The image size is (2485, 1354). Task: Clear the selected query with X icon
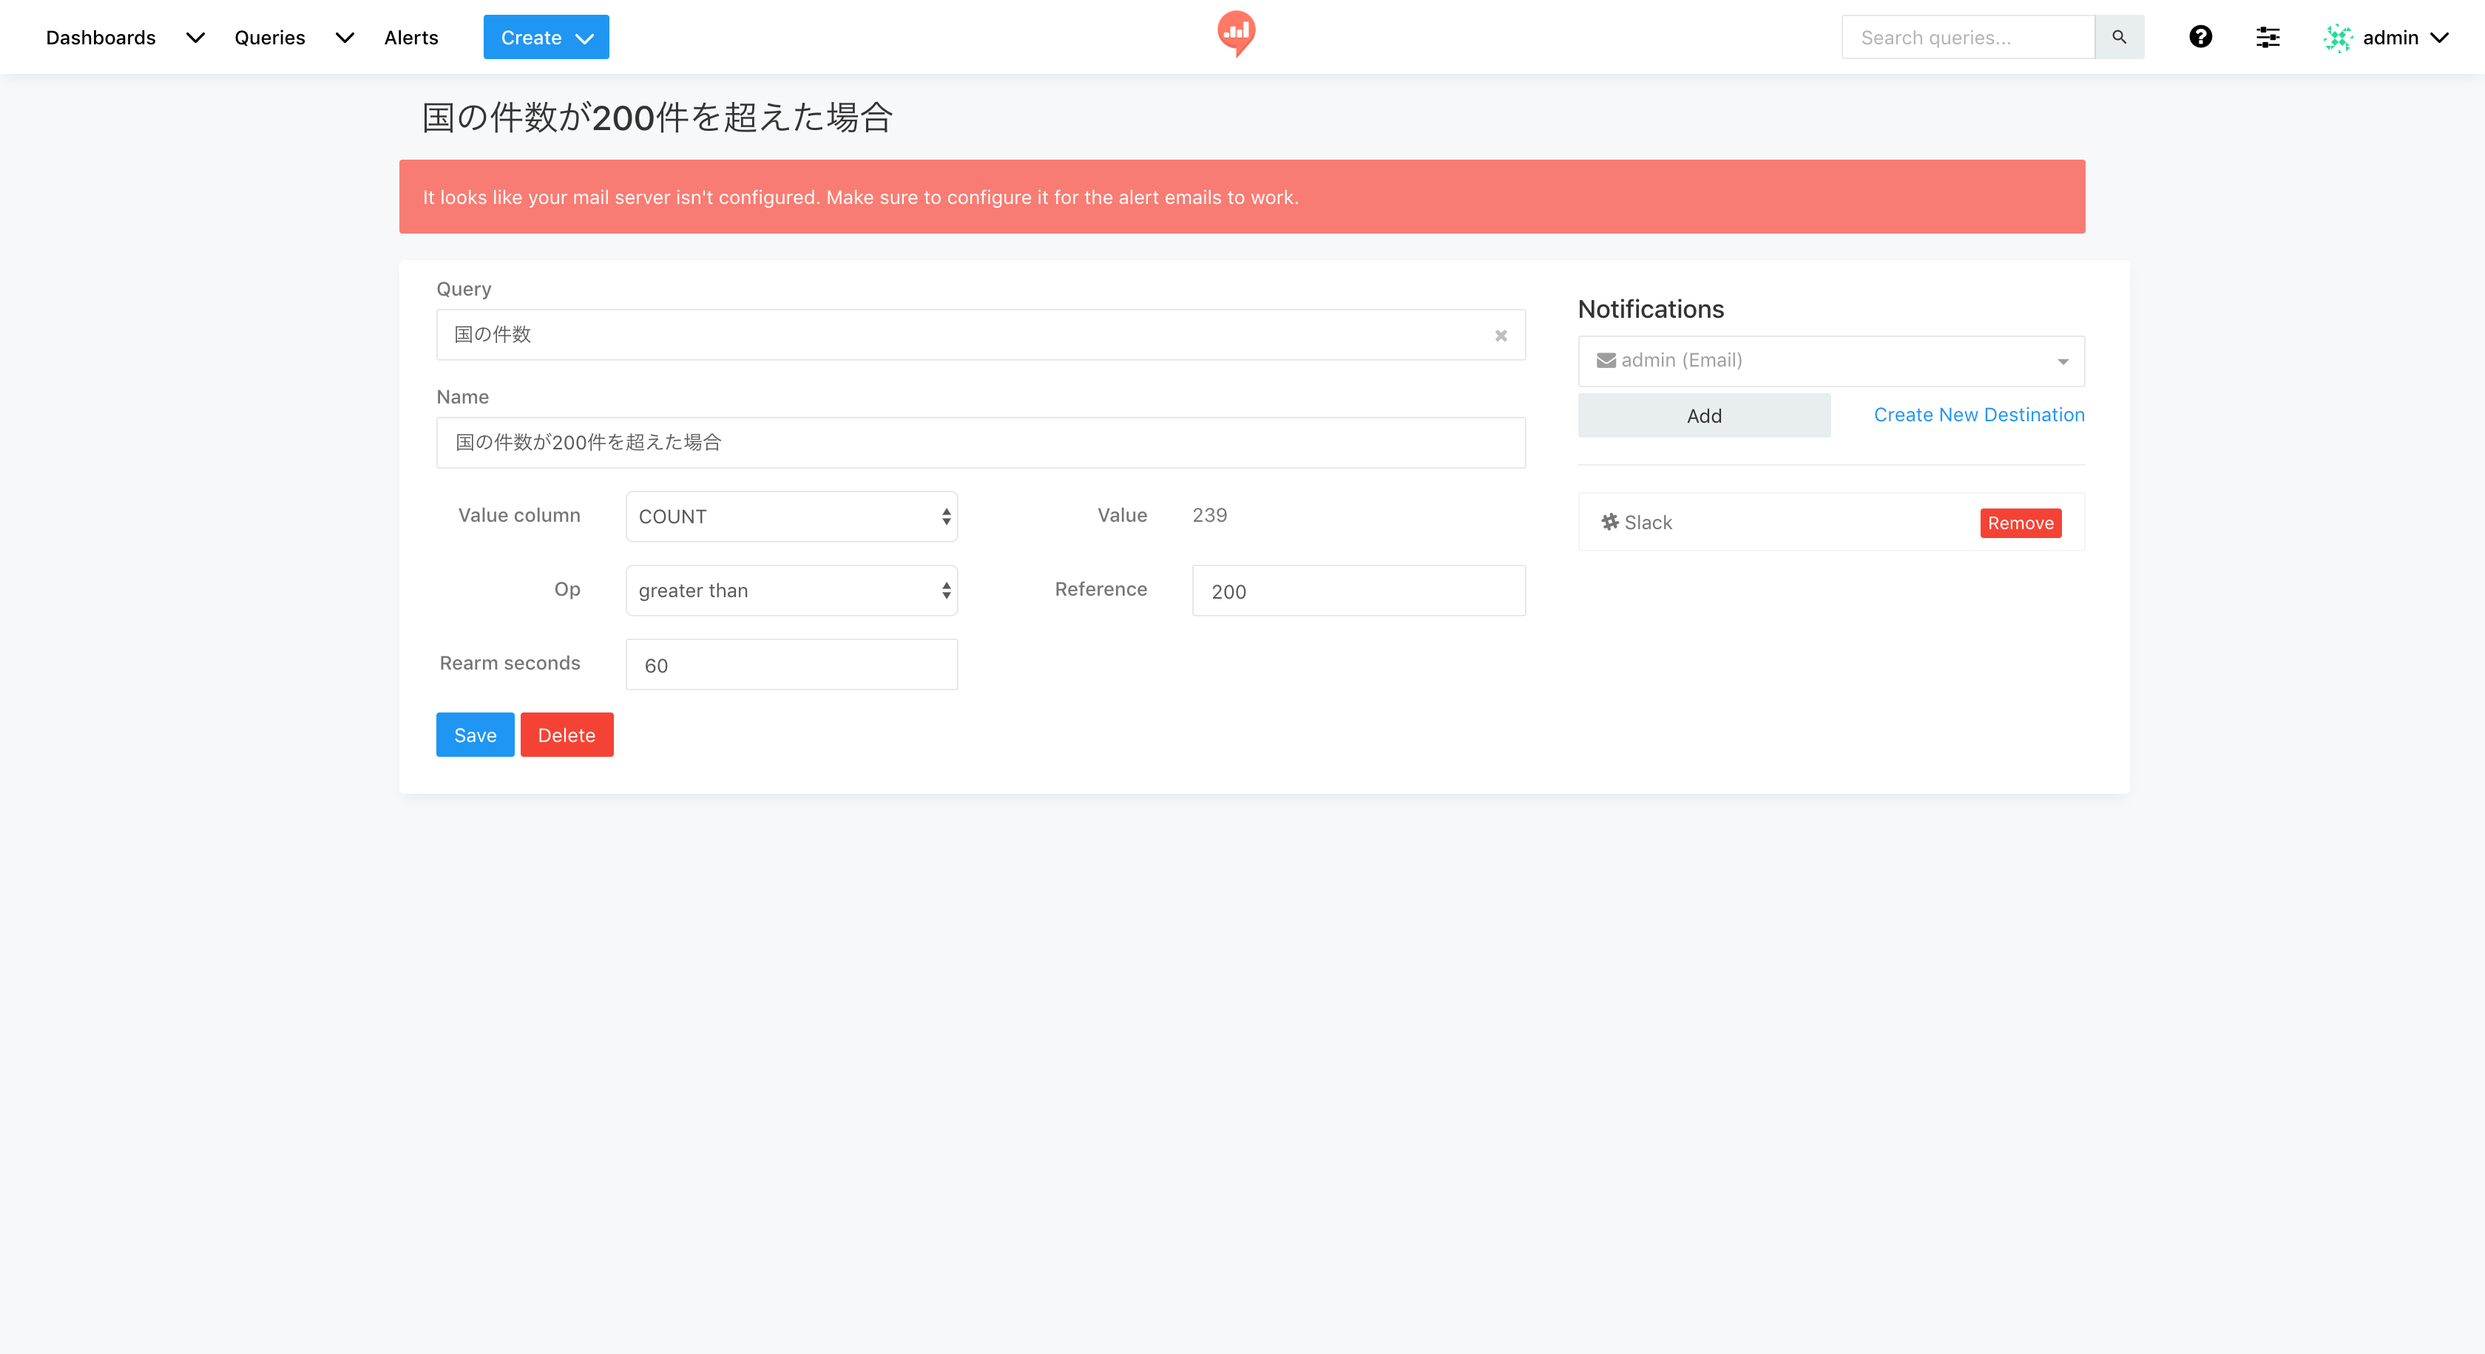coord(1500,336)
